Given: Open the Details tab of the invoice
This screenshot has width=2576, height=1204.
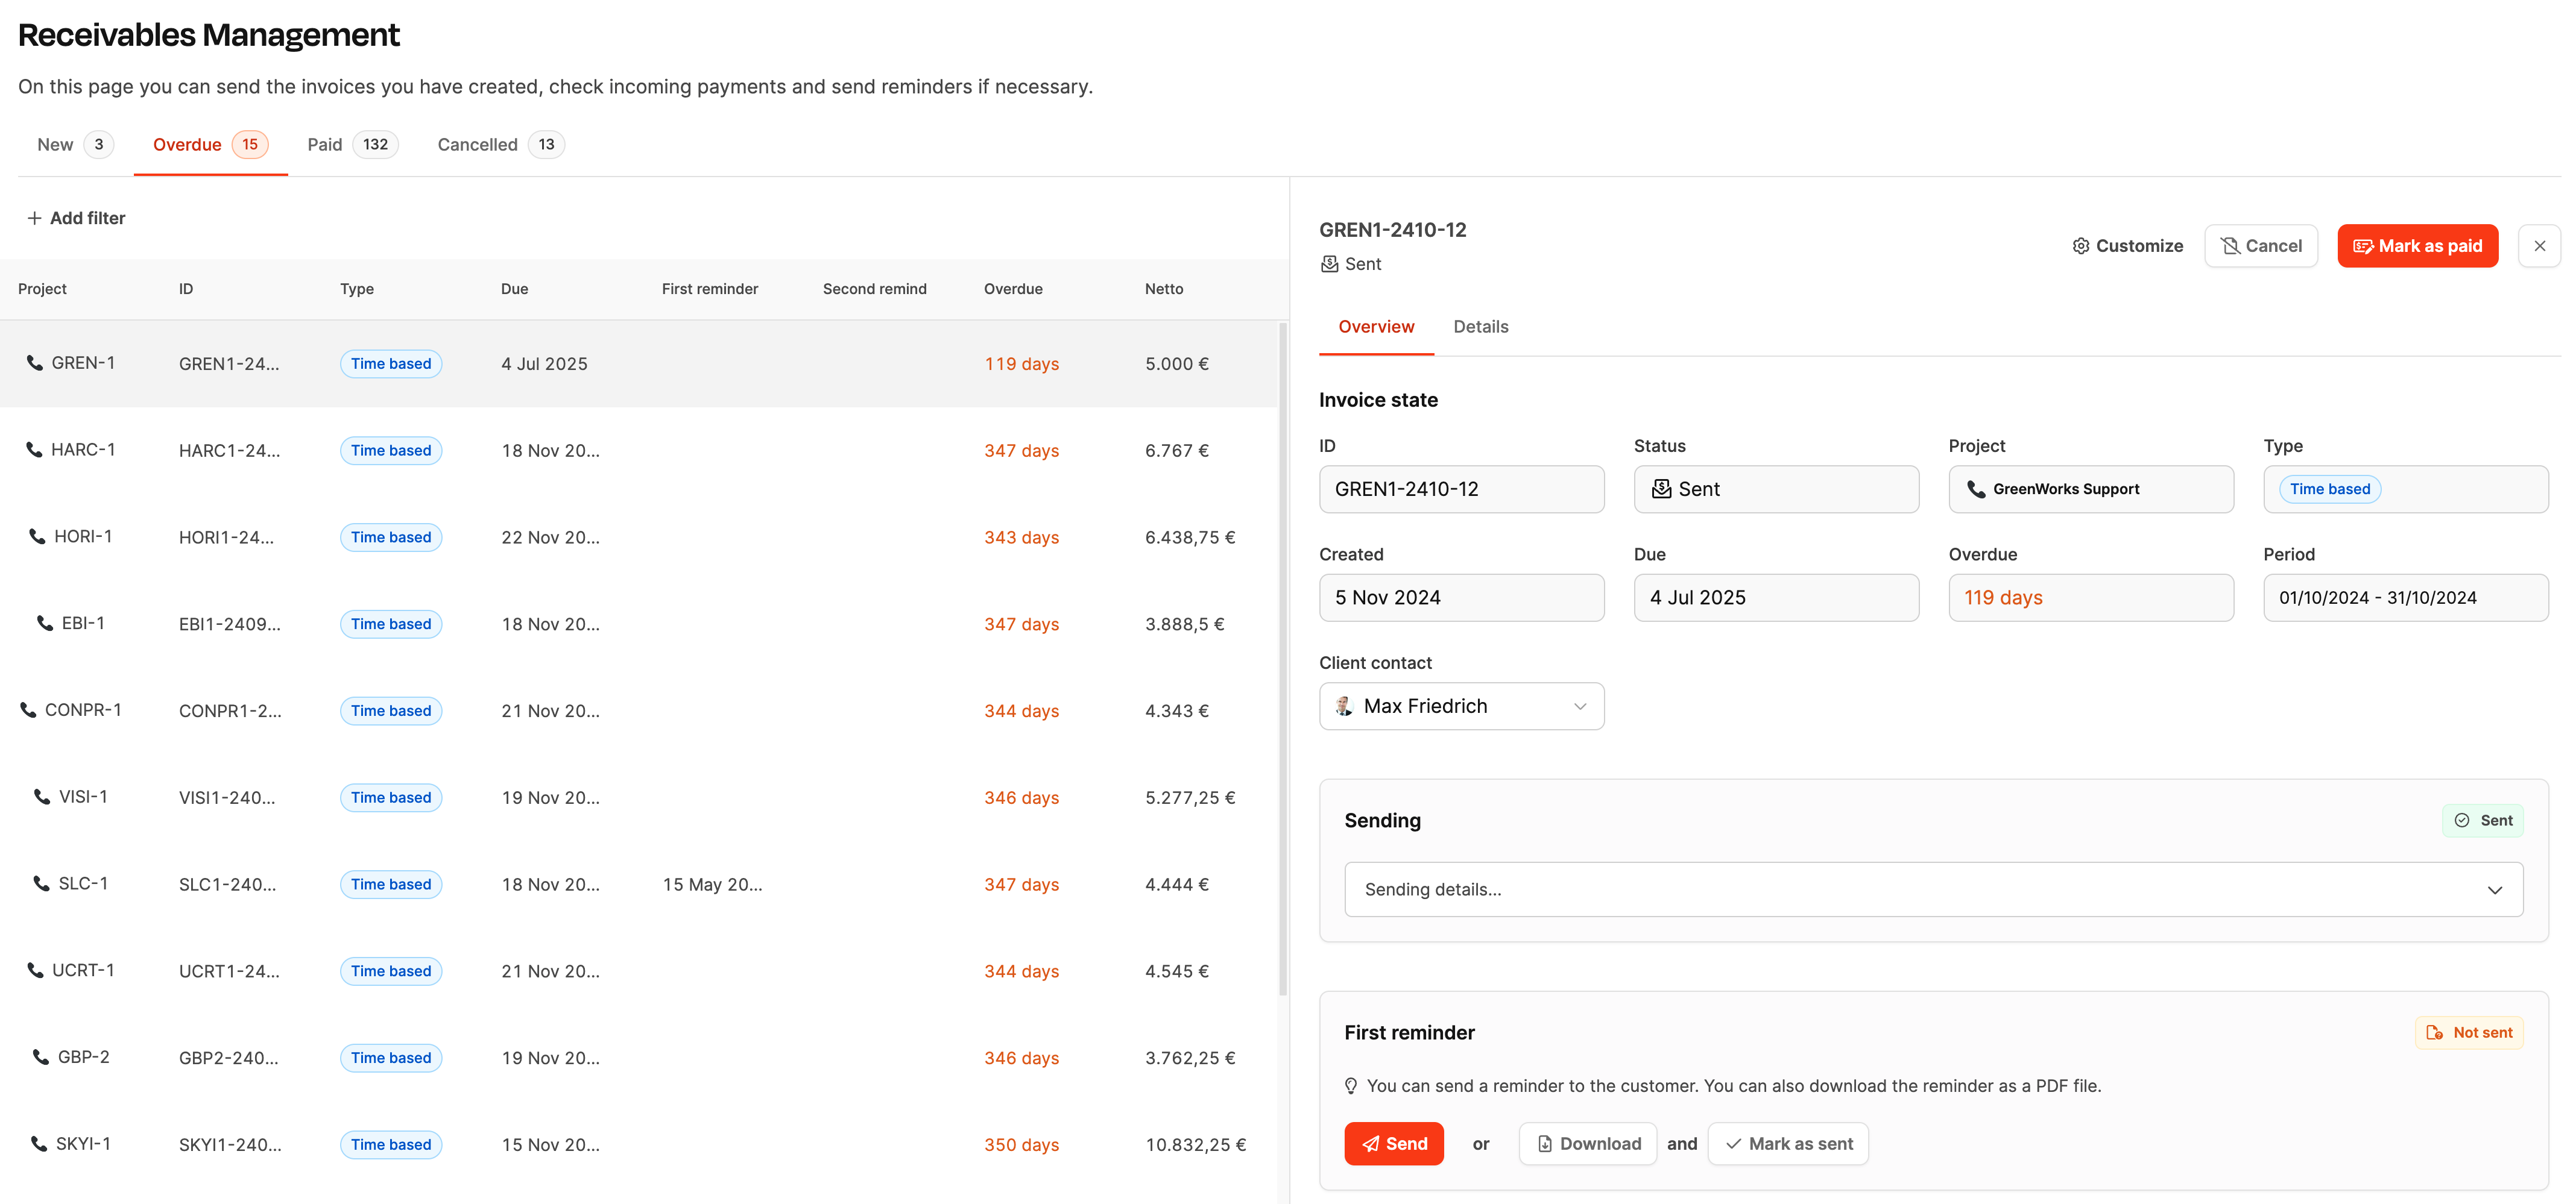Looking at the screenshot, I should click(x=1480, y=327).
